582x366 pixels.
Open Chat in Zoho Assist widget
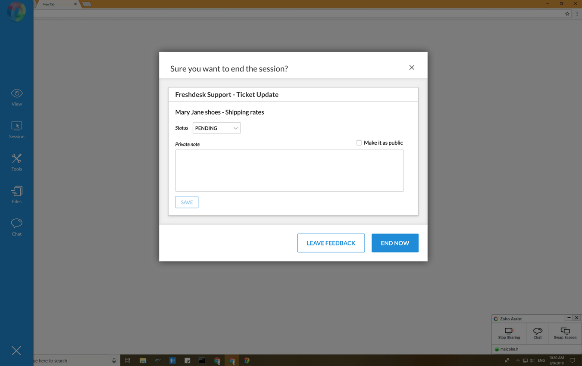(537, 333)
